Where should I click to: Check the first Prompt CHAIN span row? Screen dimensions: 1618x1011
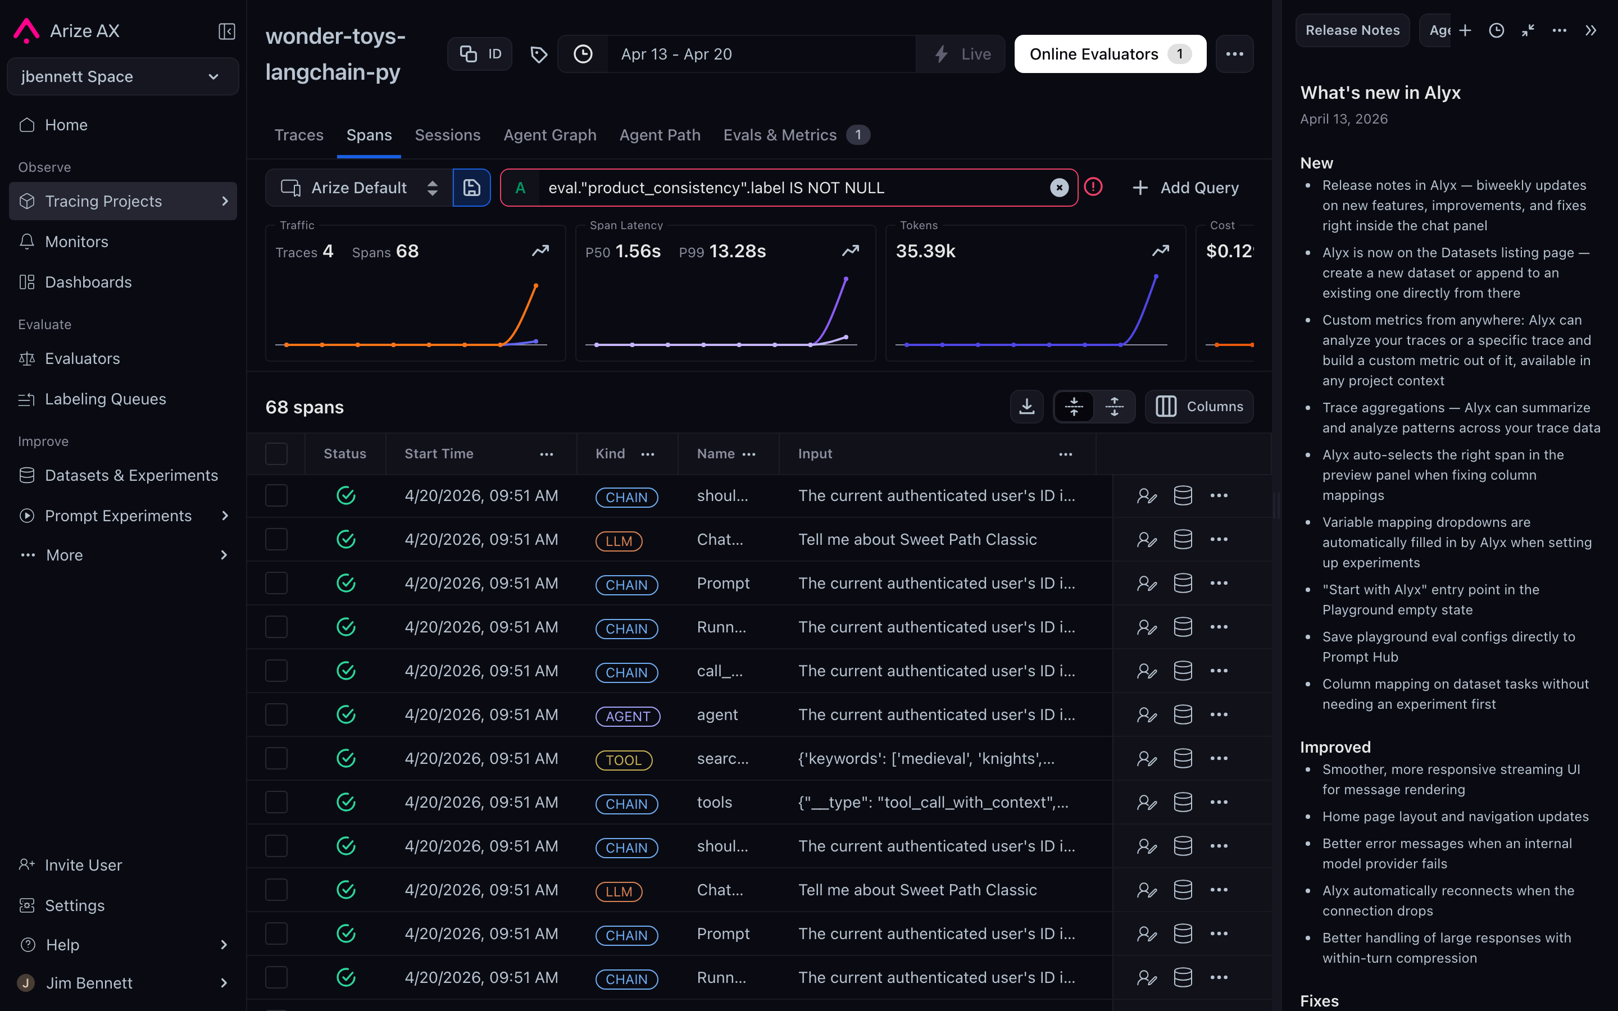point(276,583)
